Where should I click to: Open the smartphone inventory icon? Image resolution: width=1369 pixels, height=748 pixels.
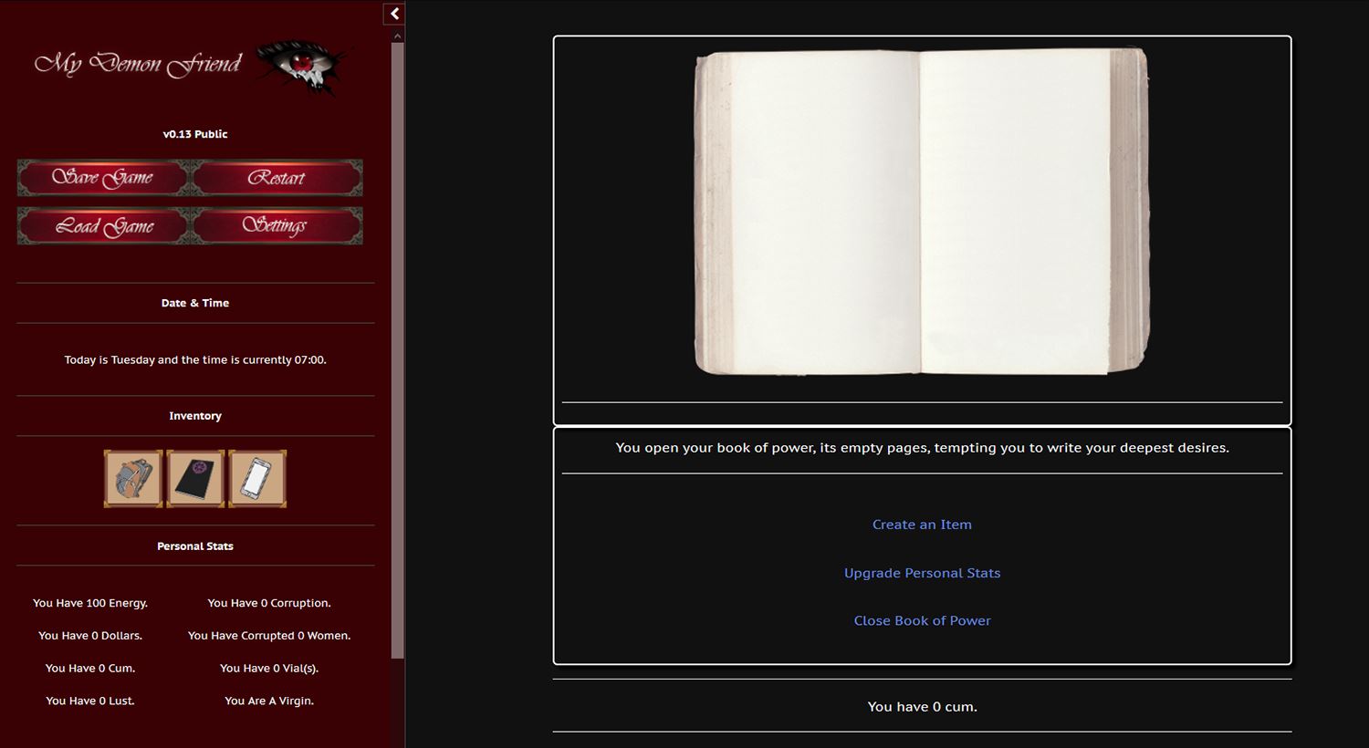coord(257,478)
